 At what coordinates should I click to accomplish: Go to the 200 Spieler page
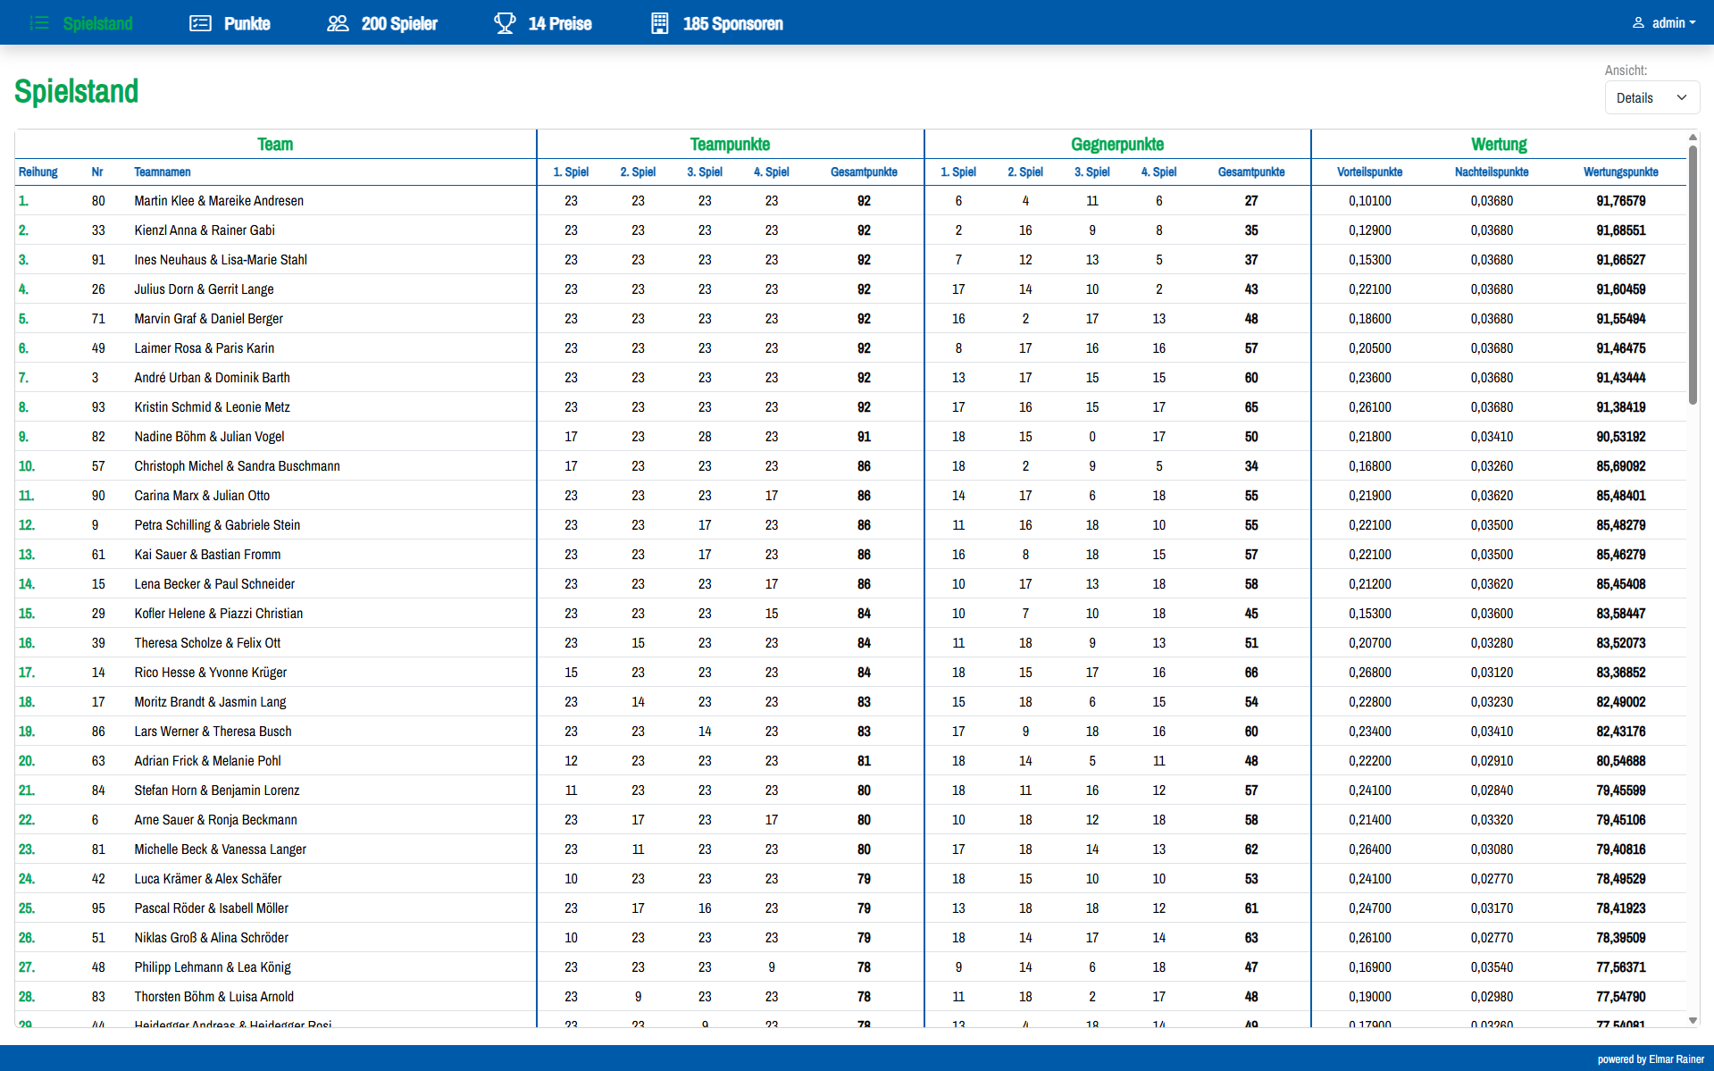[x=382, y=23]
